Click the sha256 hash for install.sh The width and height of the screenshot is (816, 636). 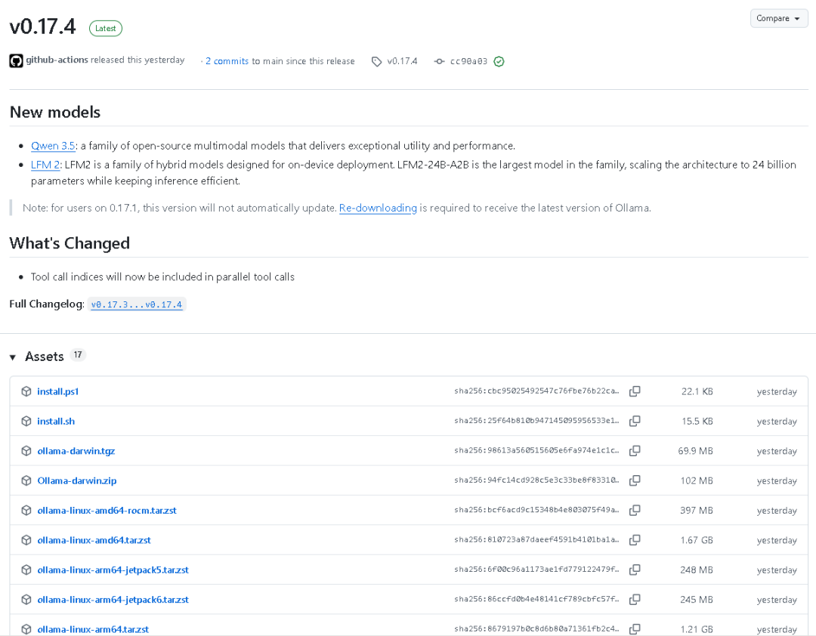tap(536, 421)
